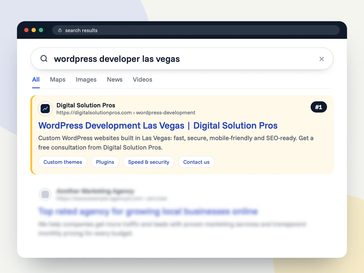364x273 pixels.
Task: Click the yellow window minimize dot
Action: tap(34, 30)
